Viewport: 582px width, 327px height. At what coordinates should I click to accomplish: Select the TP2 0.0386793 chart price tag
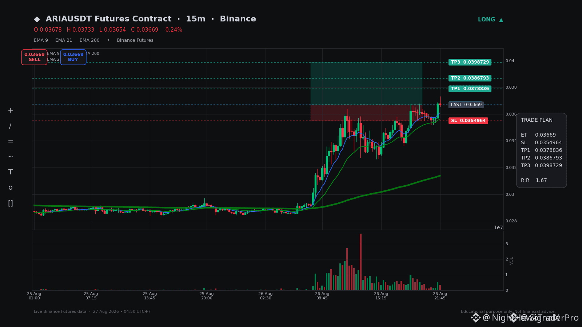(x=470, y=78)
